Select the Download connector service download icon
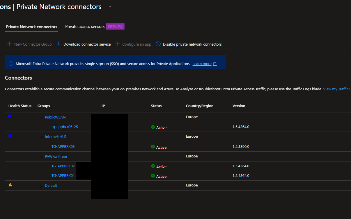The height and width of the screenshot is (219, 351). 58,44
